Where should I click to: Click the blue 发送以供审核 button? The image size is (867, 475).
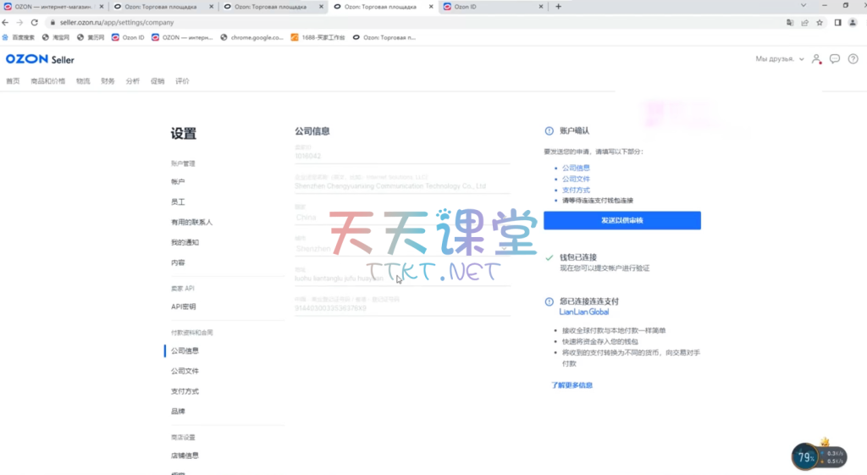621,220
